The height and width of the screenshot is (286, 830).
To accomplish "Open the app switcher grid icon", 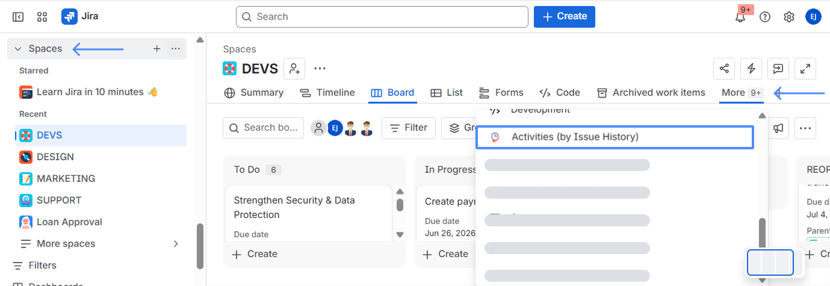I will pos(42,17).
